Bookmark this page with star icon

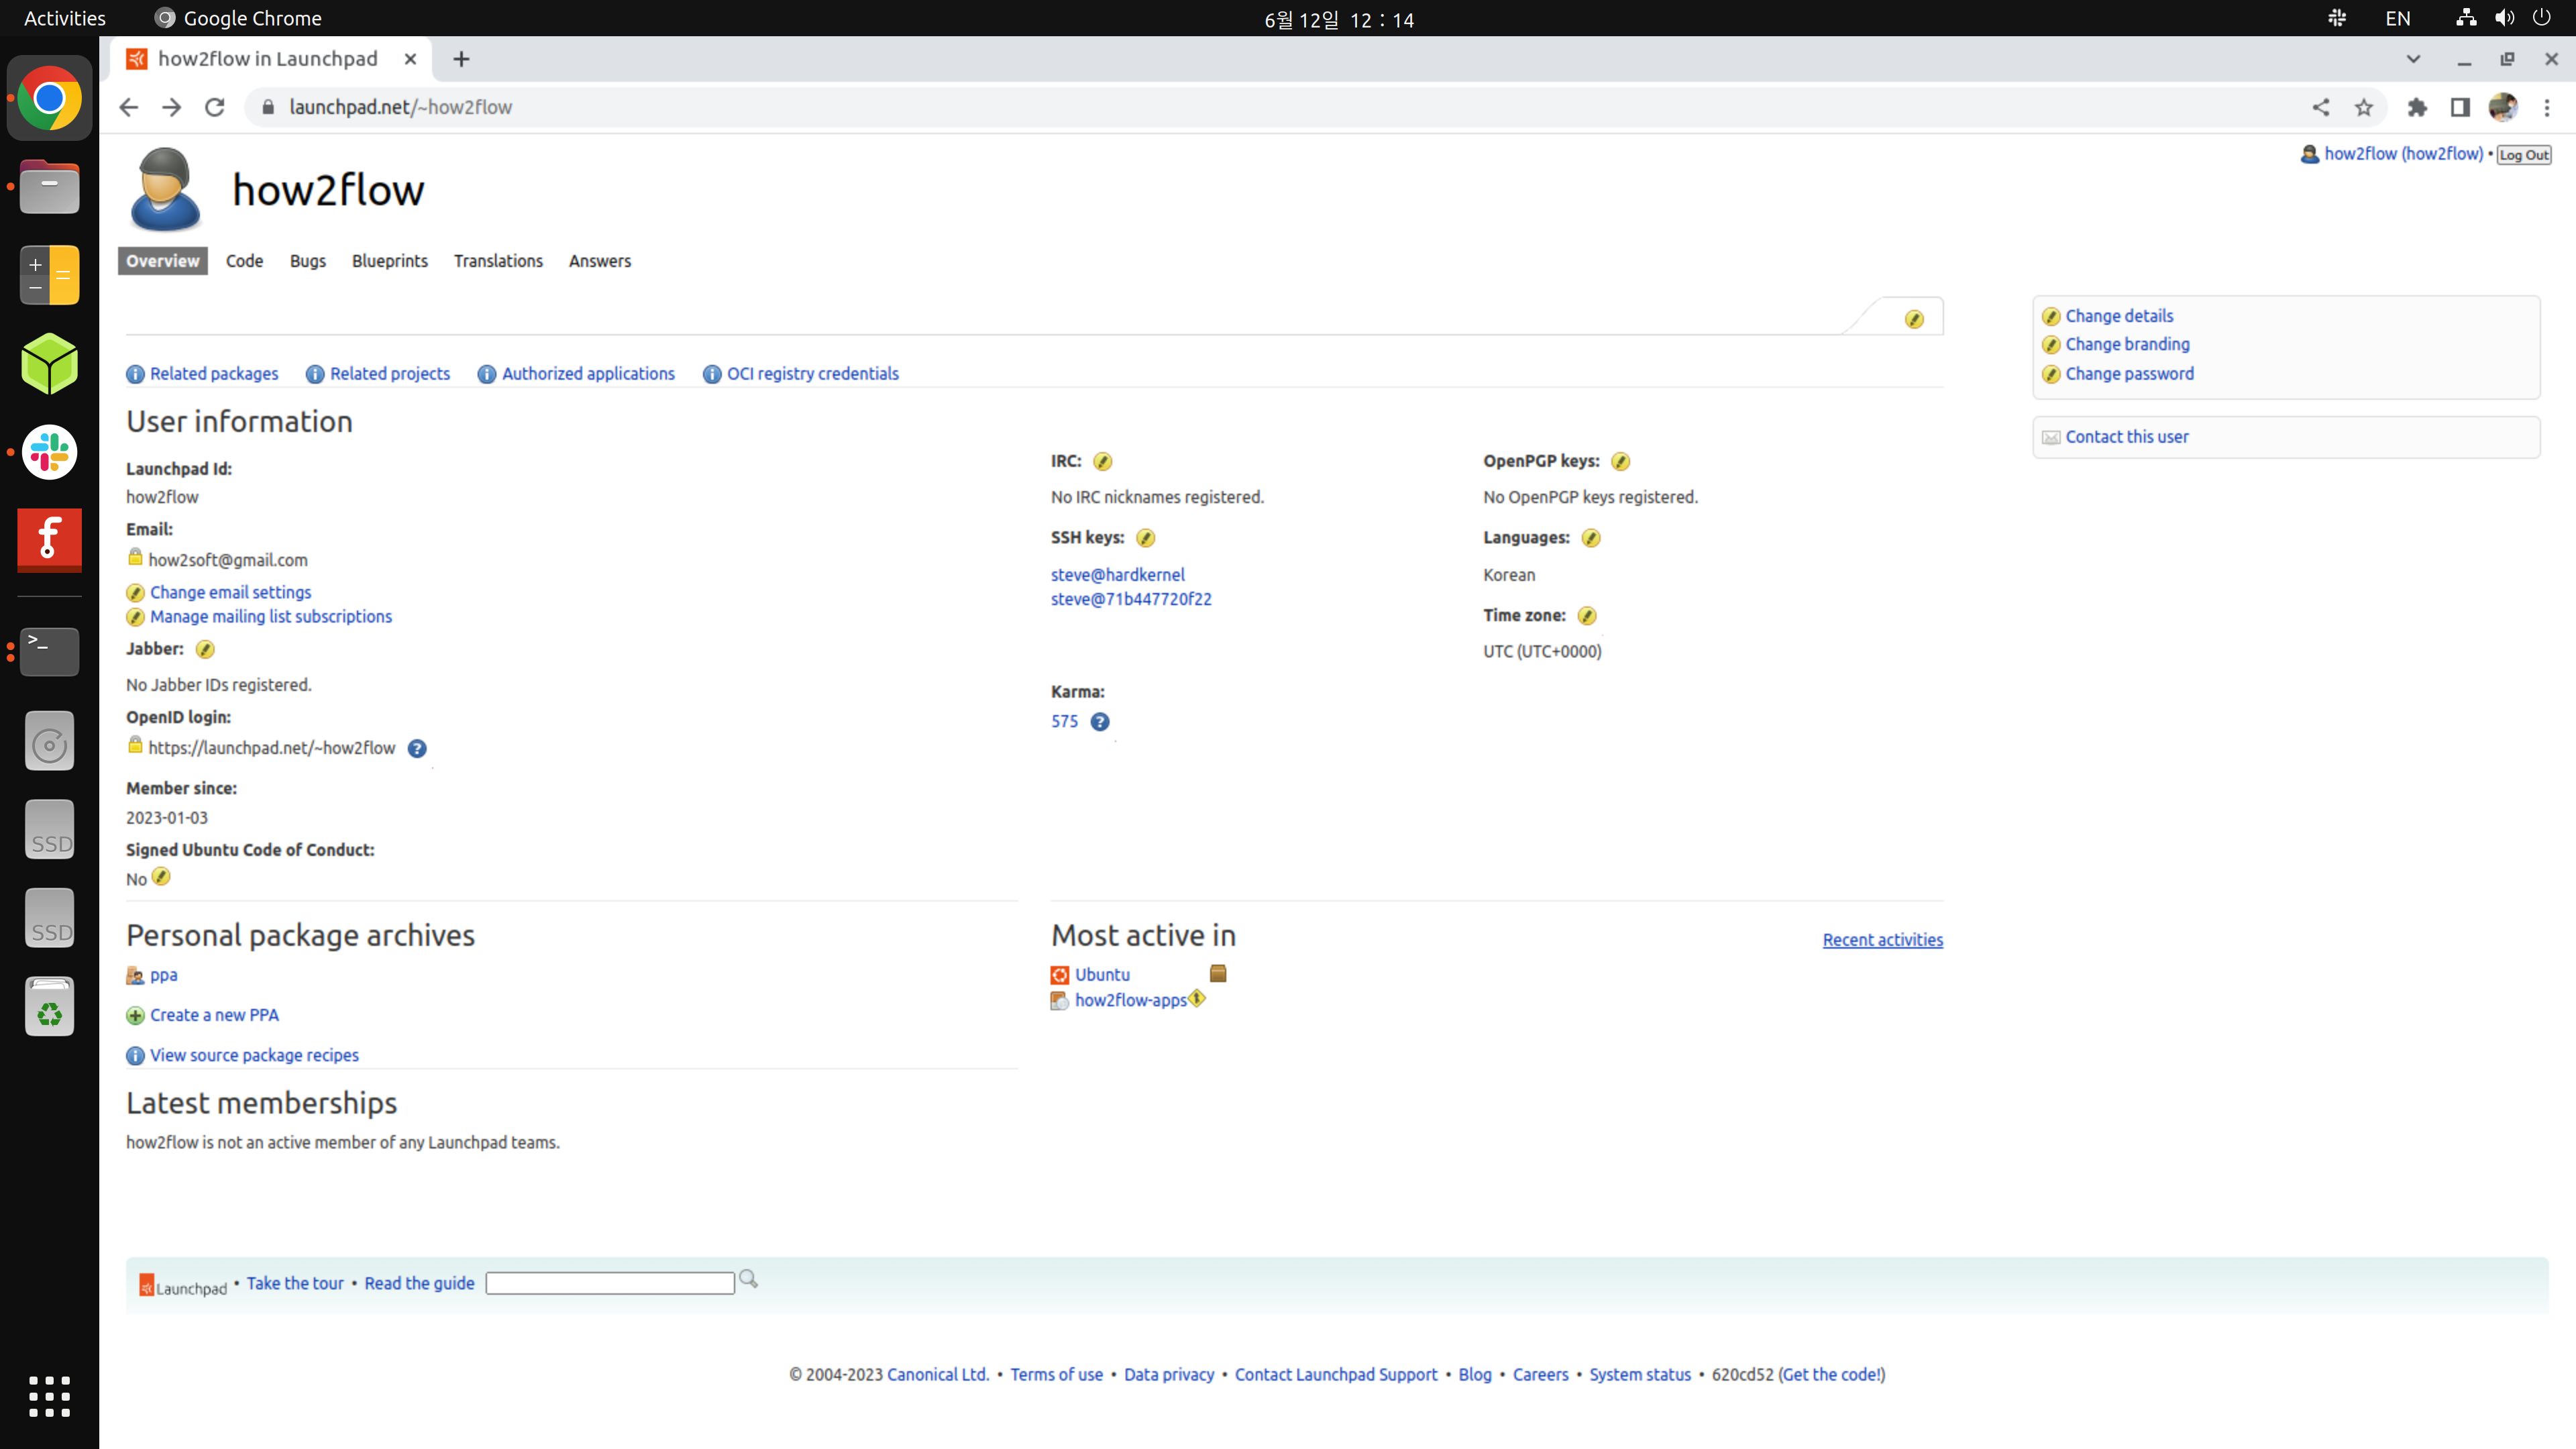[2363, 107]
